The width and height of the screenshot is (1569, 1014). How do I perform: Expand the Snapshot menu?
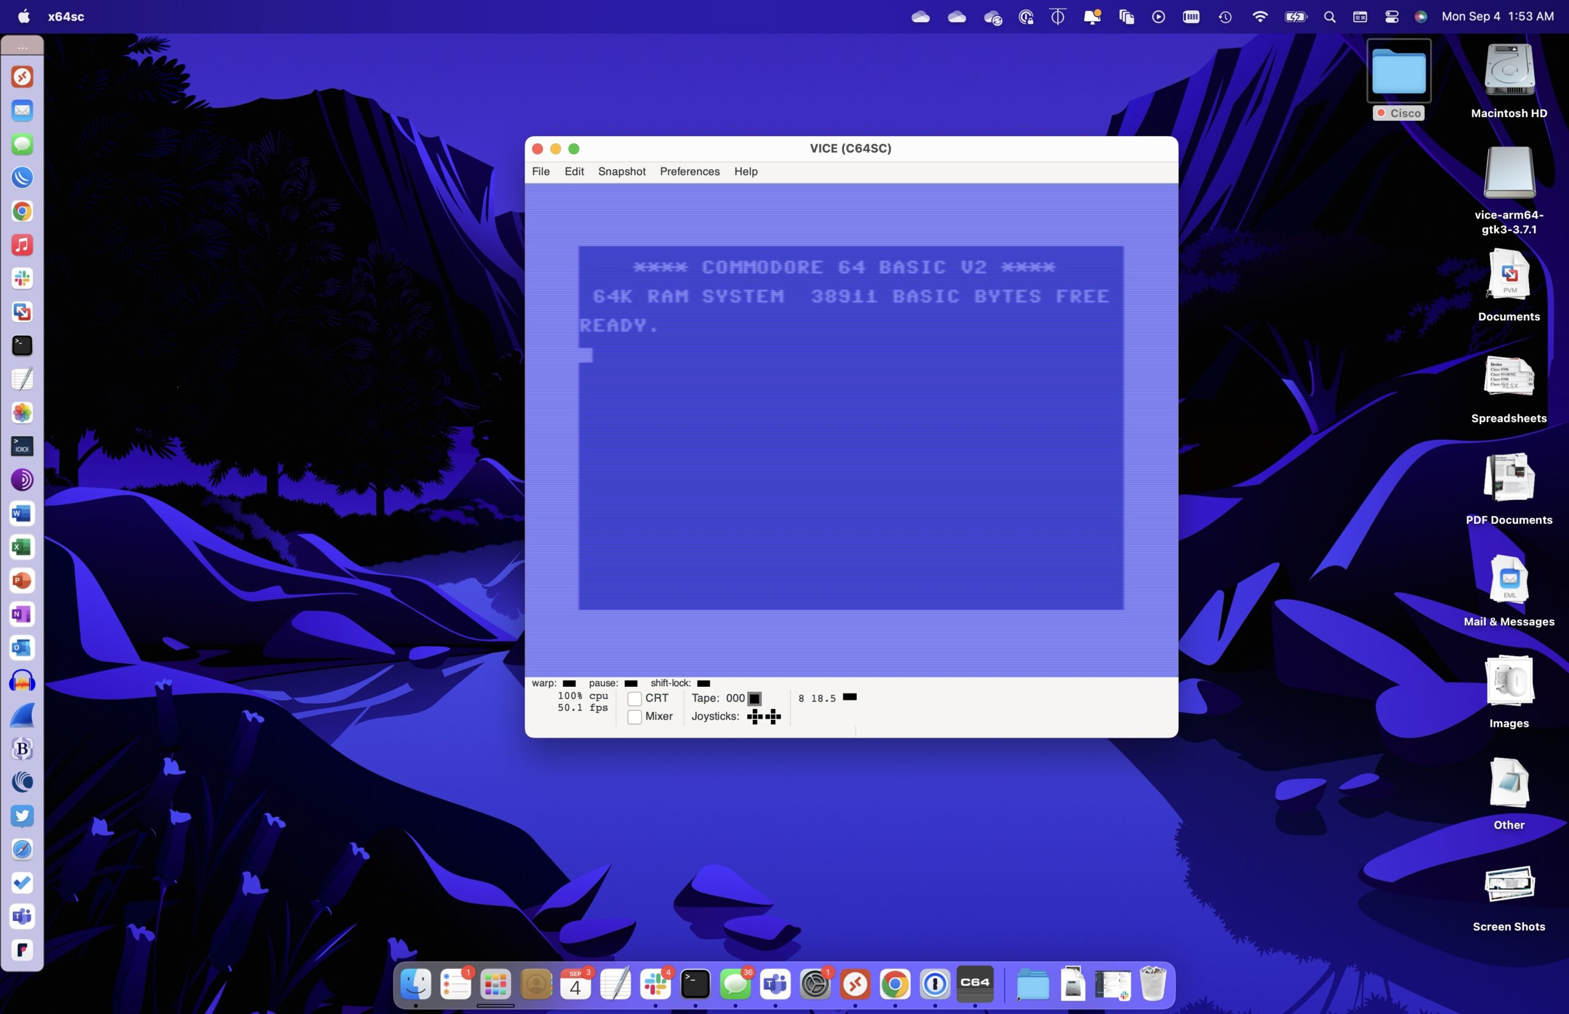coord(621,171)
